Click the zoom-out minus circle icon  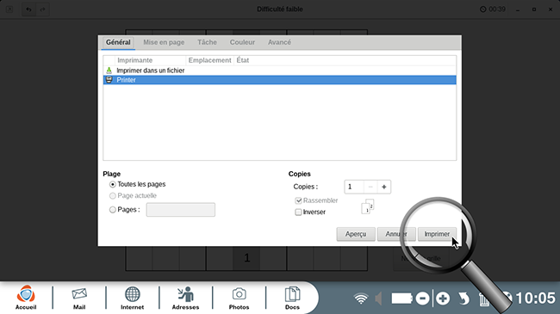422,299
